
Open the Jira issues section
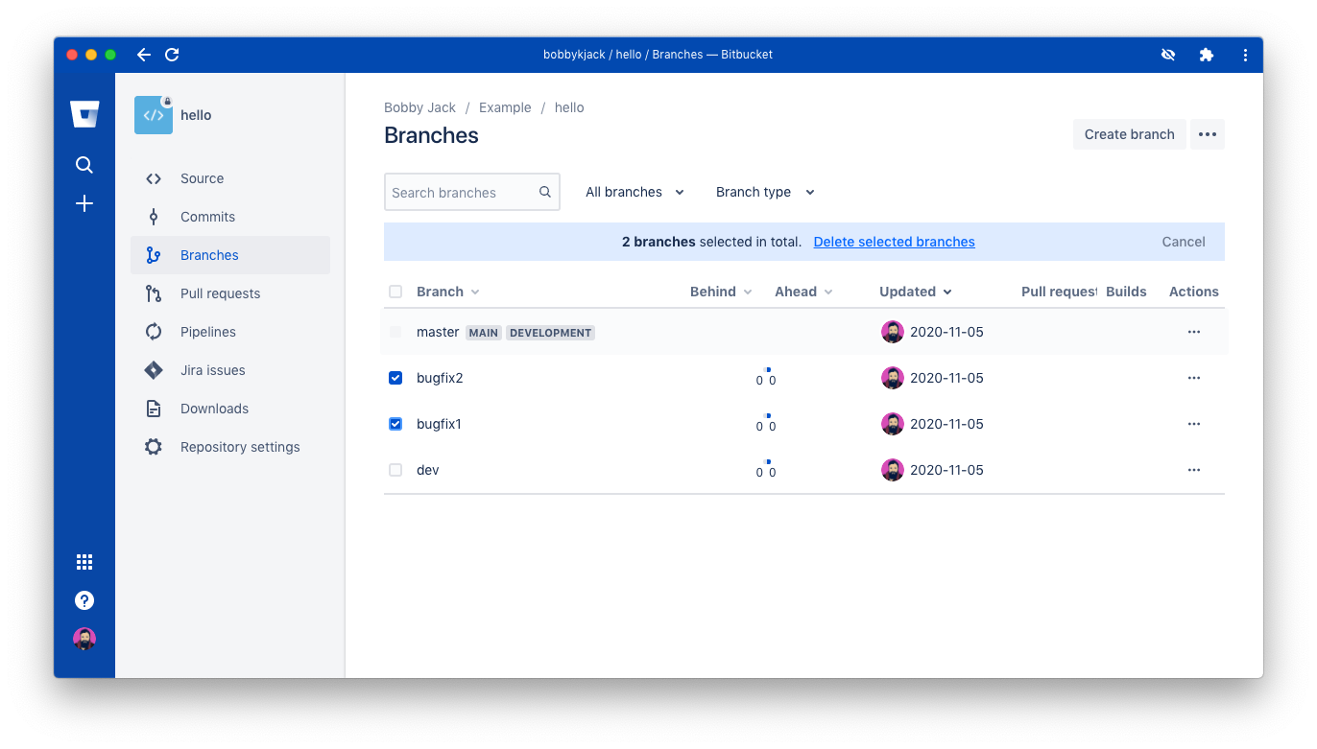214,369
